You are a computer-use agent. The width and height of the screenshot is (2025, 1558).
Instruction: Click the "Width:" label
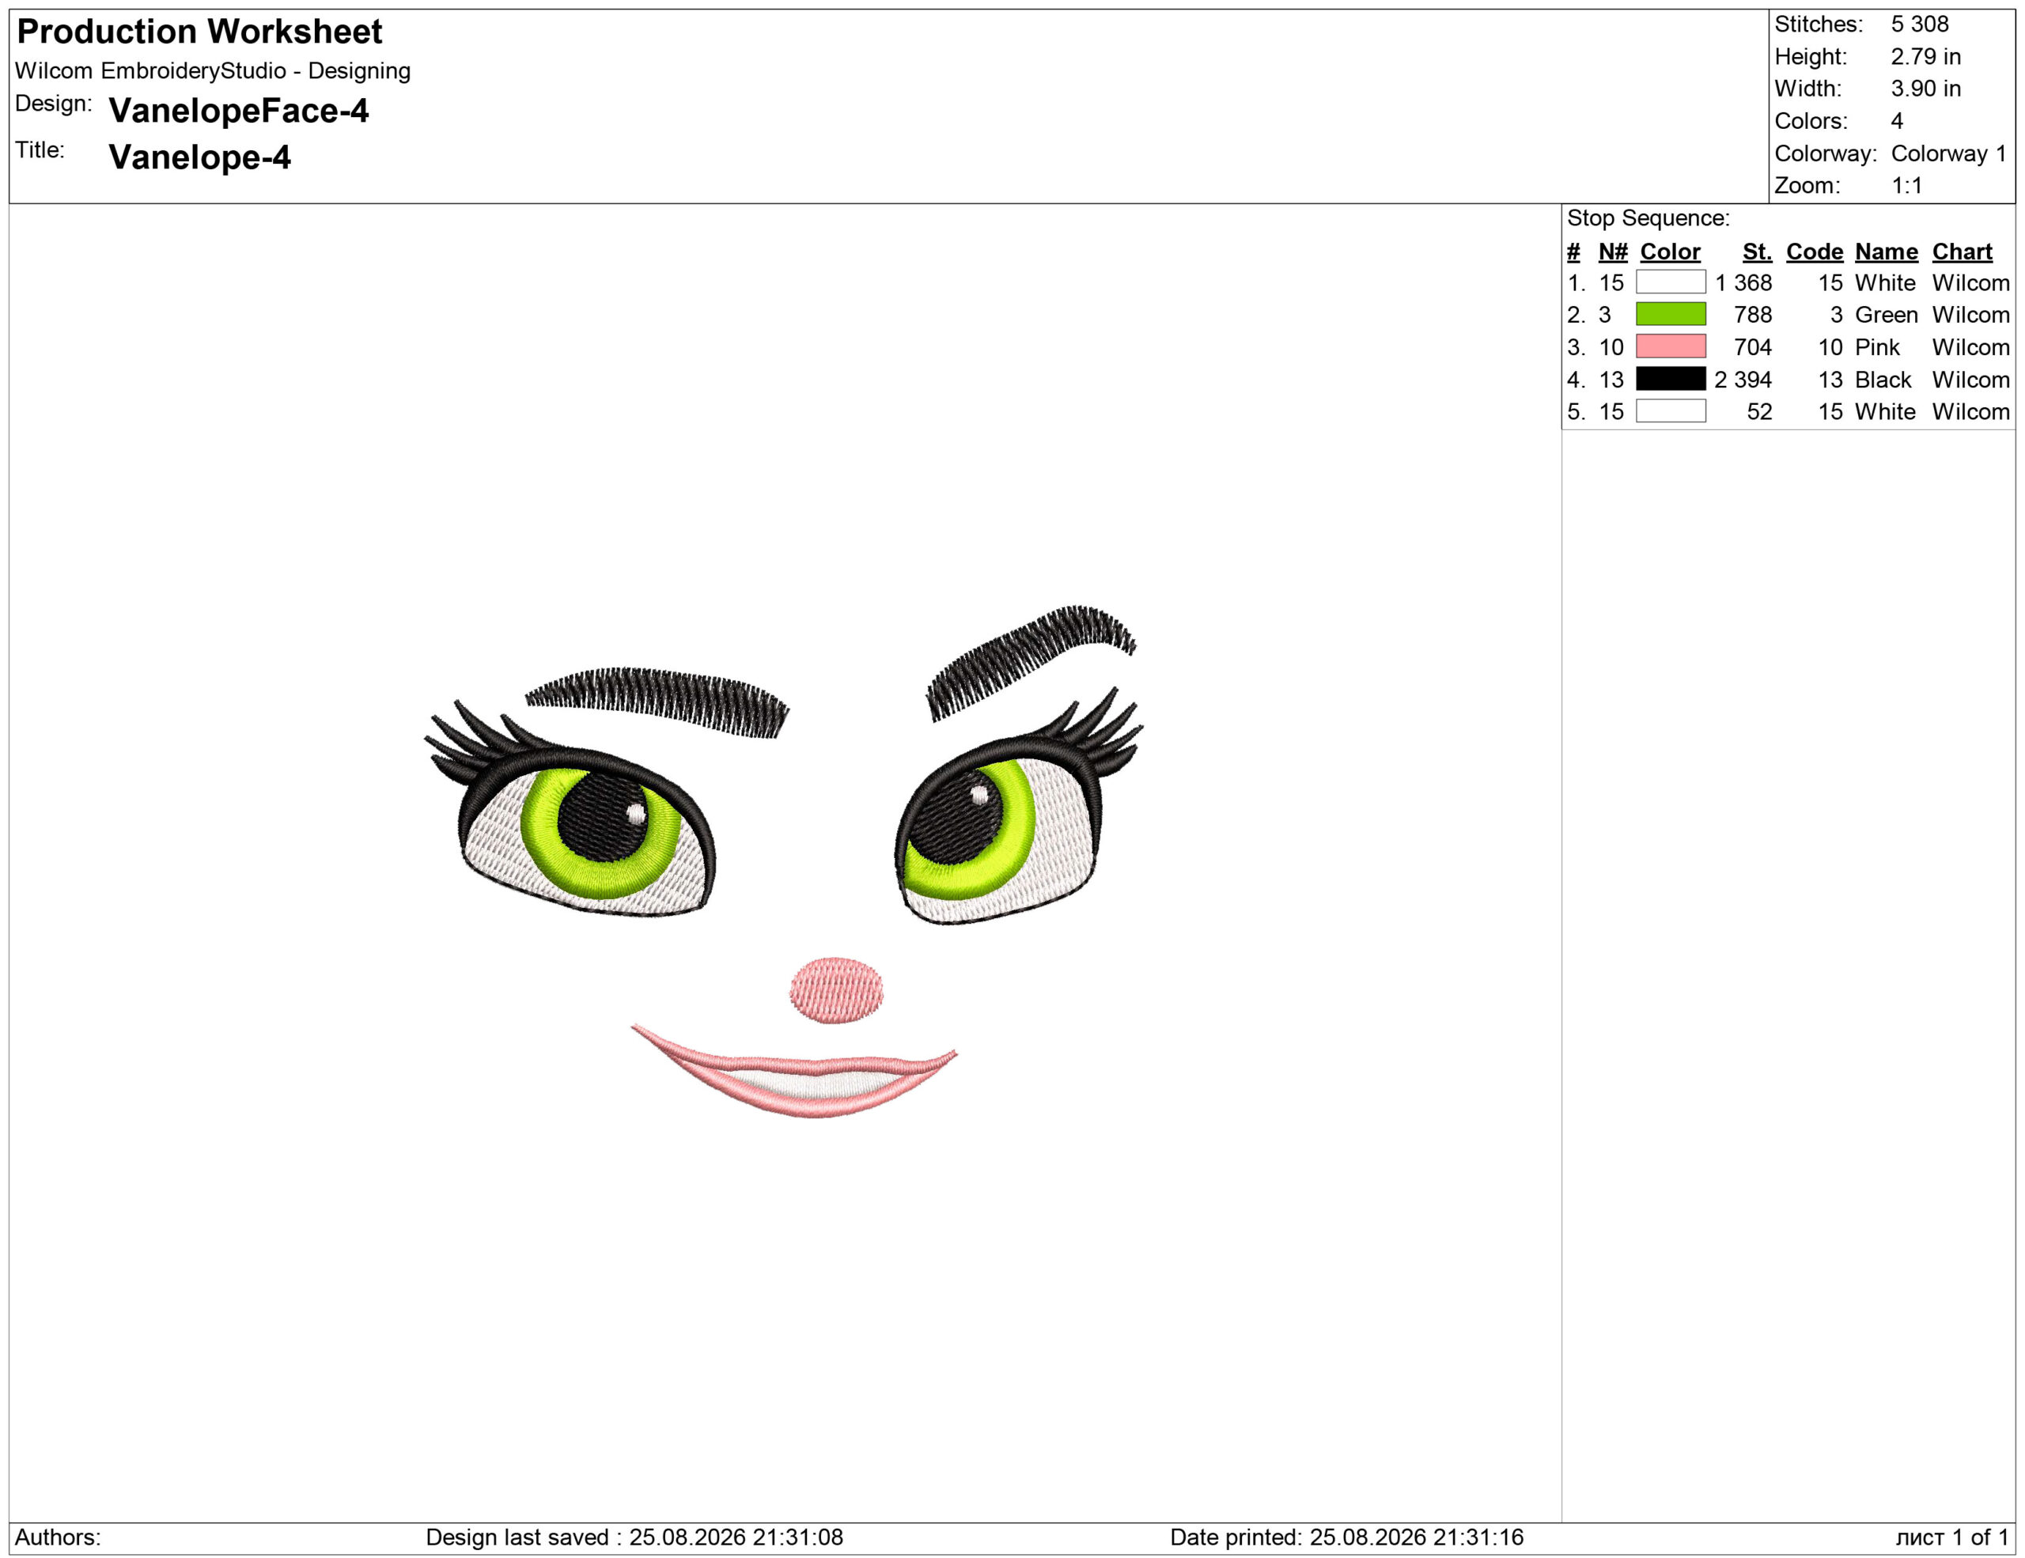tap(1808, 89)
